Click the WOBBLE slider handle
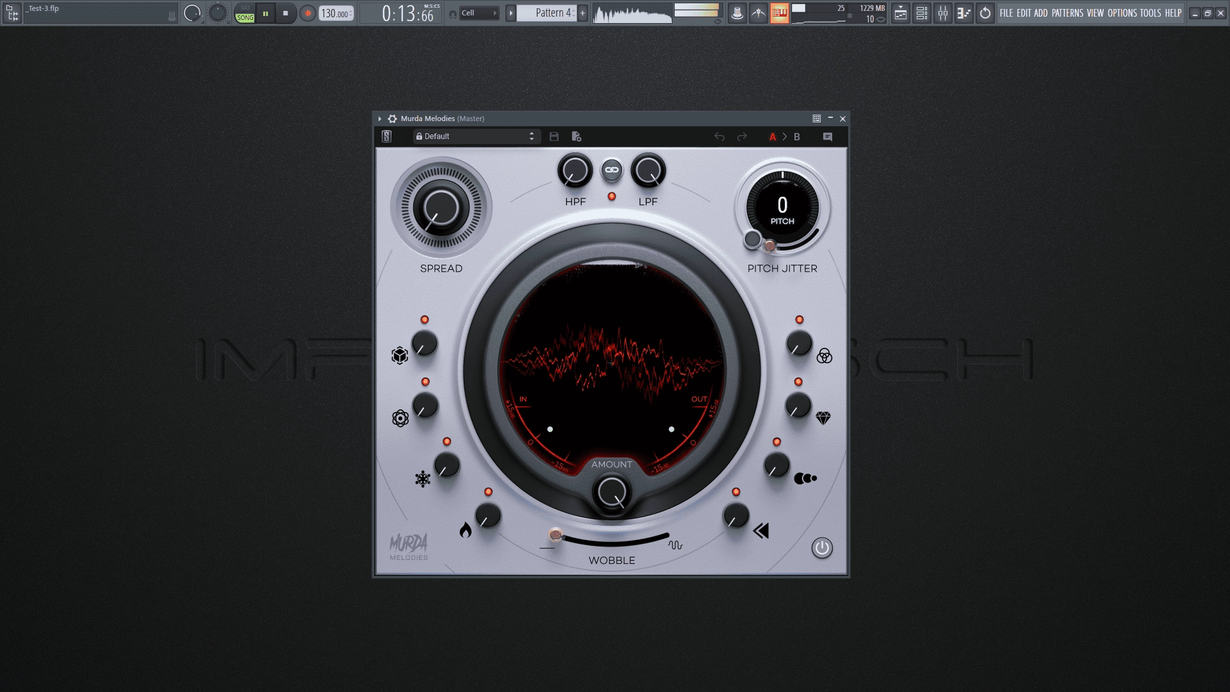This screenshot has height=692, width=1230. pyautogui.click(x=555, y=535)
